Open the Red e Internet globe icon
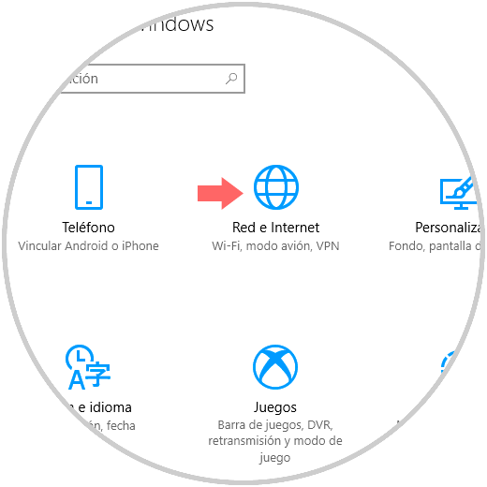 pos(276,187)
